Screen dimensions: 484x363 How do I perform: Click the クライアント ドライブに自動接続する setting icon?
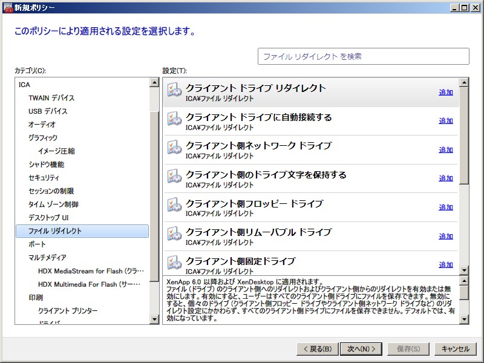point(174,119)
